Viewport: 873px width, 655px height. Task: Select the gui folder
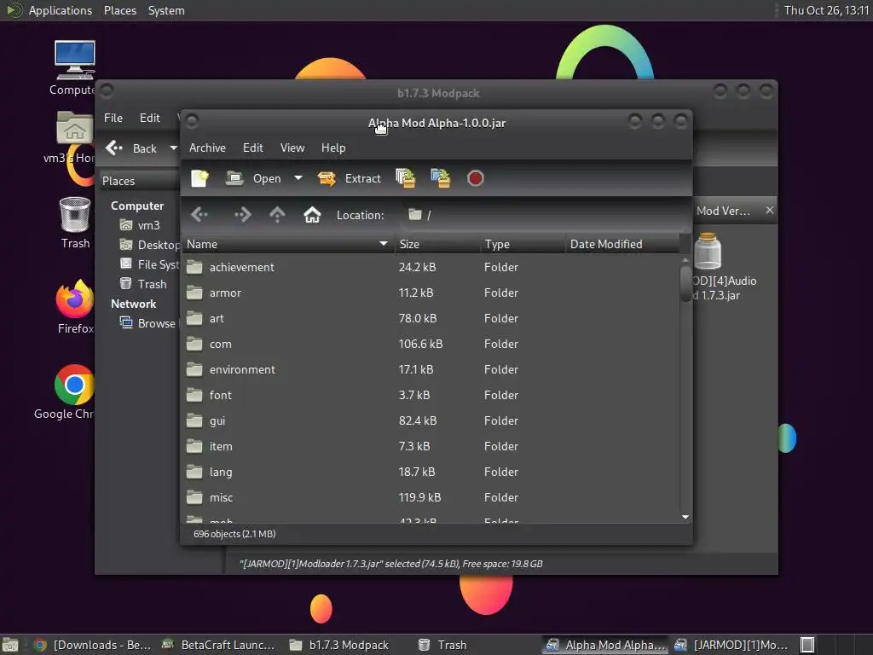pyautogui.click(x=431, y=421)
